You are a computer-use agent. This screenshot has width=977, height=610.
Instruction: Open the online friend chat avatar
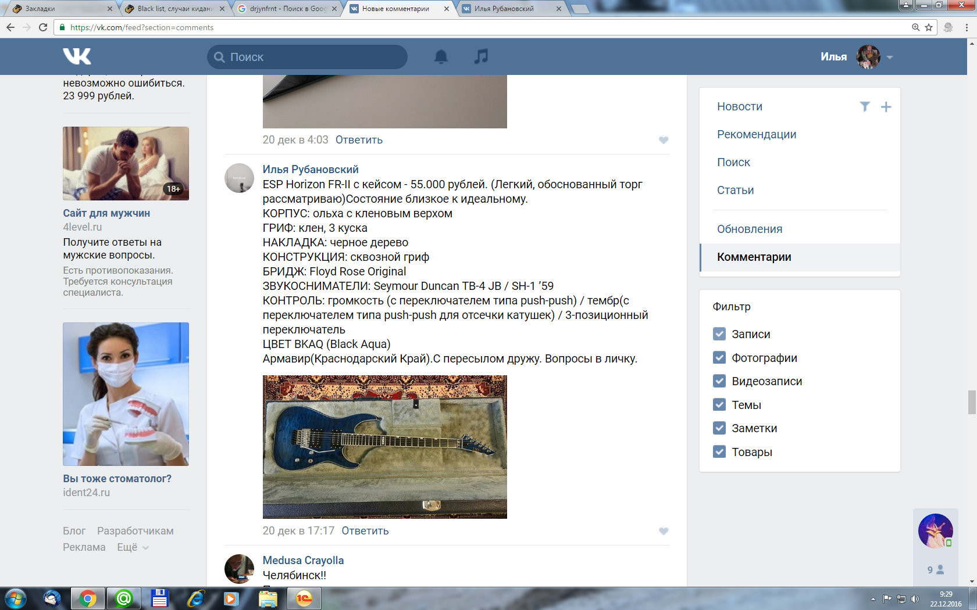pyautogui.click(x=935, y=531)
